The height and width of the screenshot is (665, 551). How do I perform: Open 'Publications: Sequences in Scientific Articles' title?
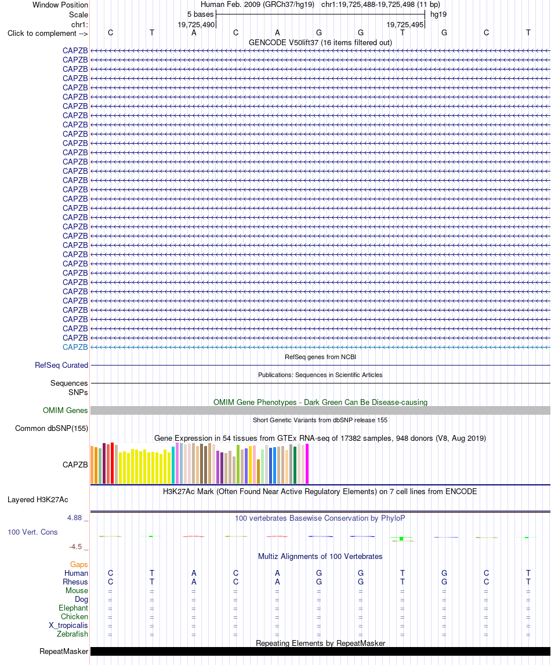pyautogui.click(x=320, y=375)
